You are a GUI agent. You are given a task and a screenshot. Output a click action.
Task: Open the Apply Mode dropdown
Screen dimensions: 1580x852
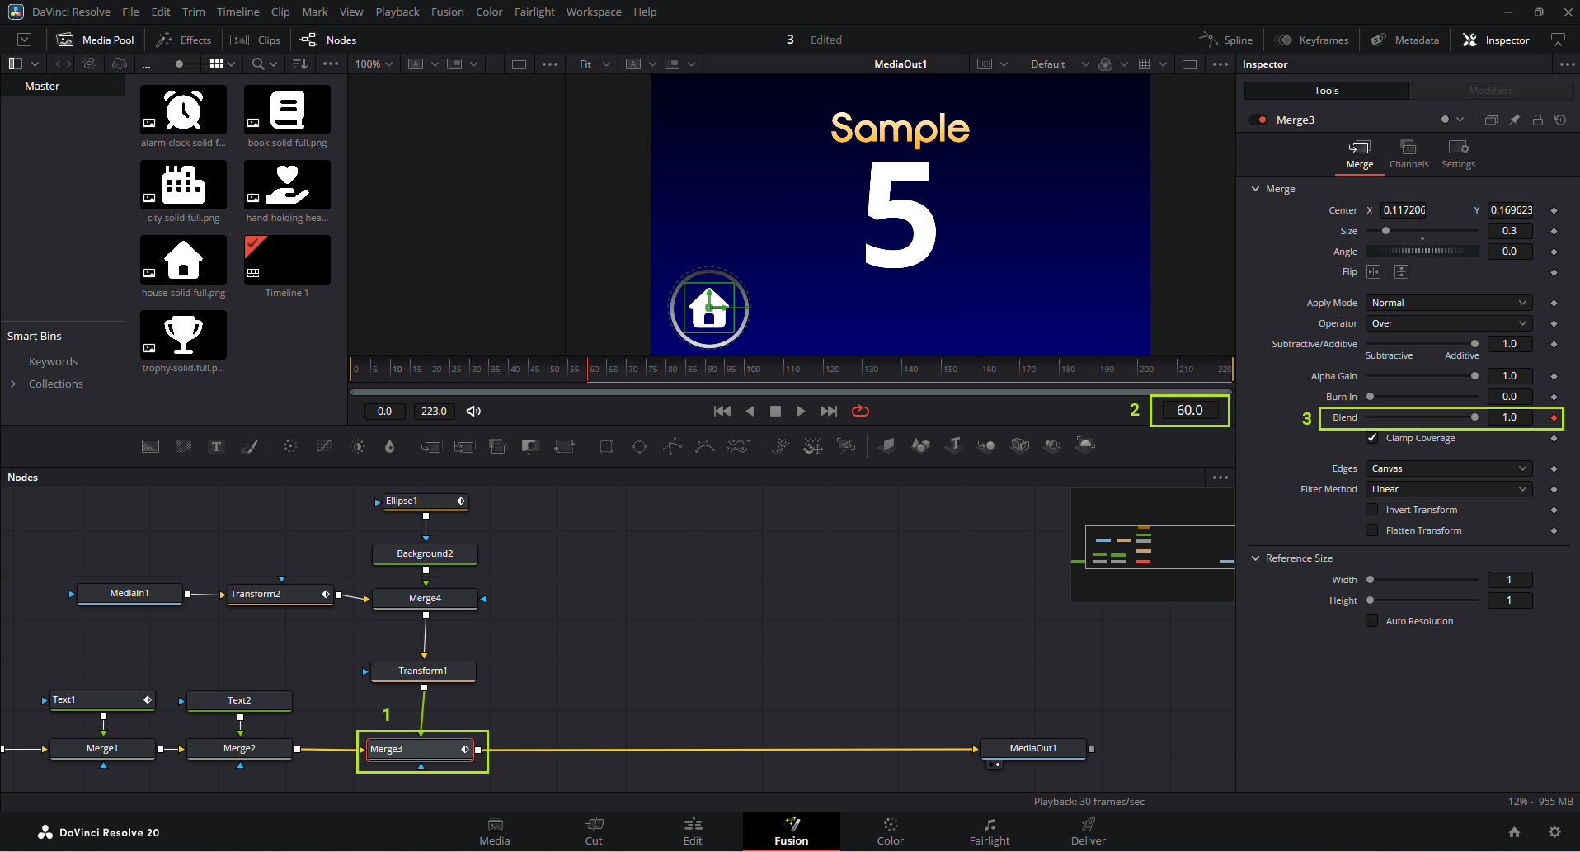tap(1449, 303)
